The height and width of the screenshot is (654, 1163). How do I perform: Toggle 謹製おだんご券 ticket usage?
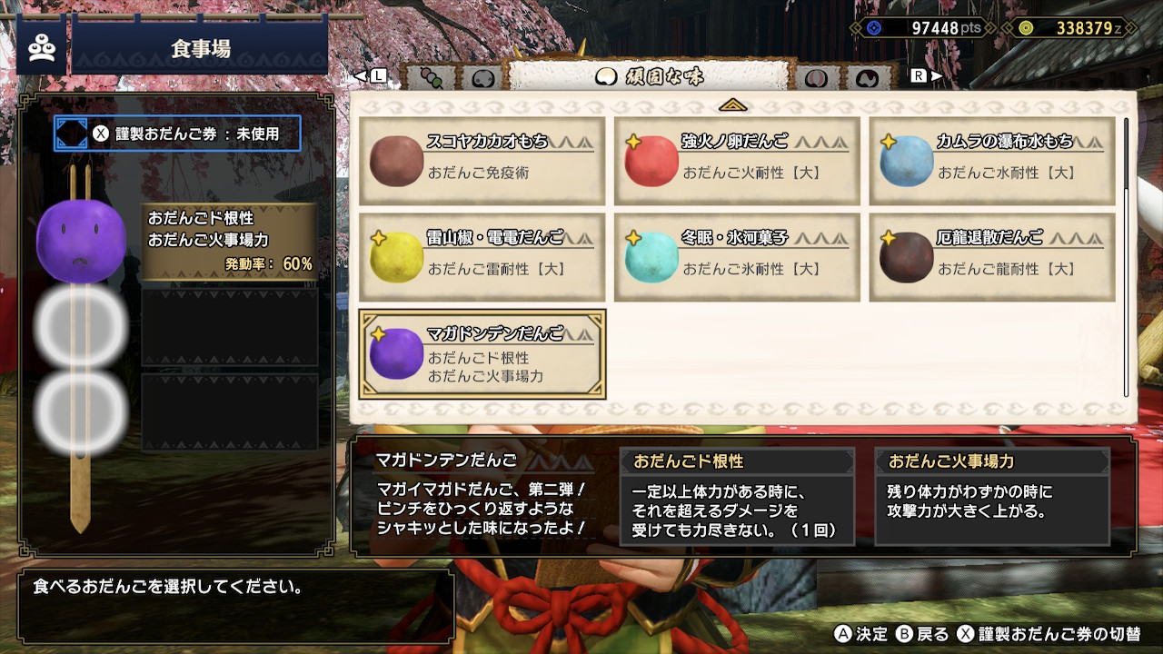[x=177, y=134]
